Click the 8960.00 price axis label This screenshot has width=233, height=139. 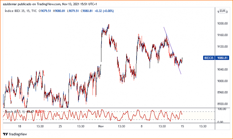tap(222, 92)
